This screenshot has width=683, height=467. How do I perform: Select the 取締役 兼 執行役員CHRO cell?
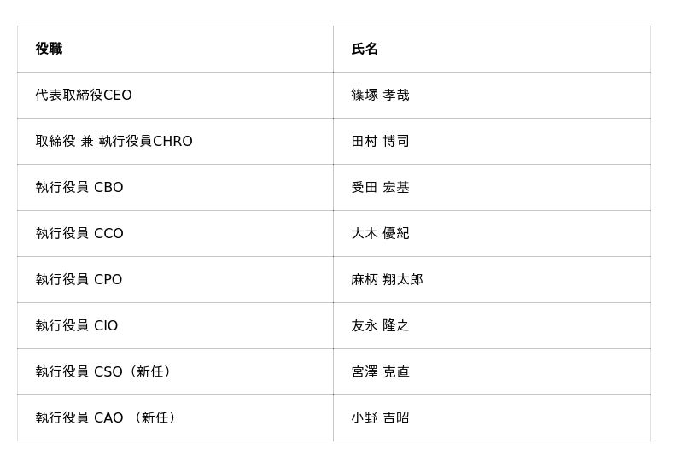click(x=114, y=142)
